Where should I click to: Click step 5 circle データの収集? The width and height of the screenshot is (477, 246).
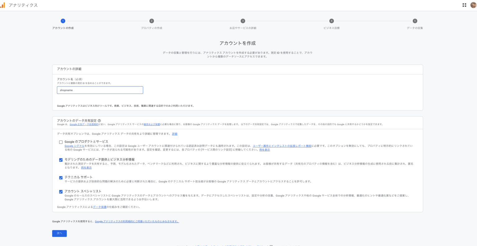tap(415, 21)
